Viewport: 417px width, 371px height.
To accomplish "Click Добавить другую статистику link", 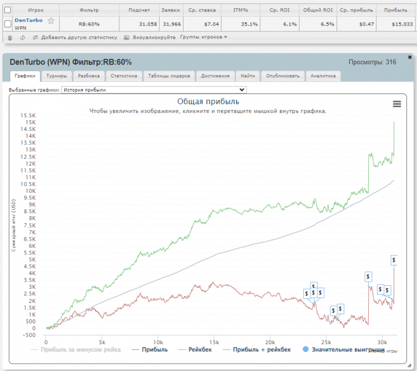I will 79,38.
